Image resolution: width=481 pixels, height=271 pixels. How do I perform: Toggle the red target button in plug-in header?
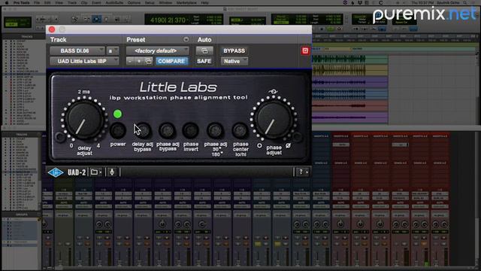pos(305,50)
